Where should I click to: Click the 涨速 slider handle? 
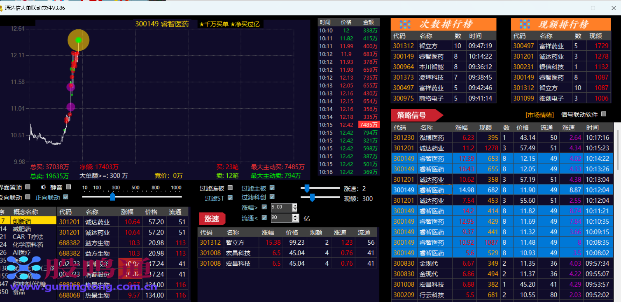point(307,188)
